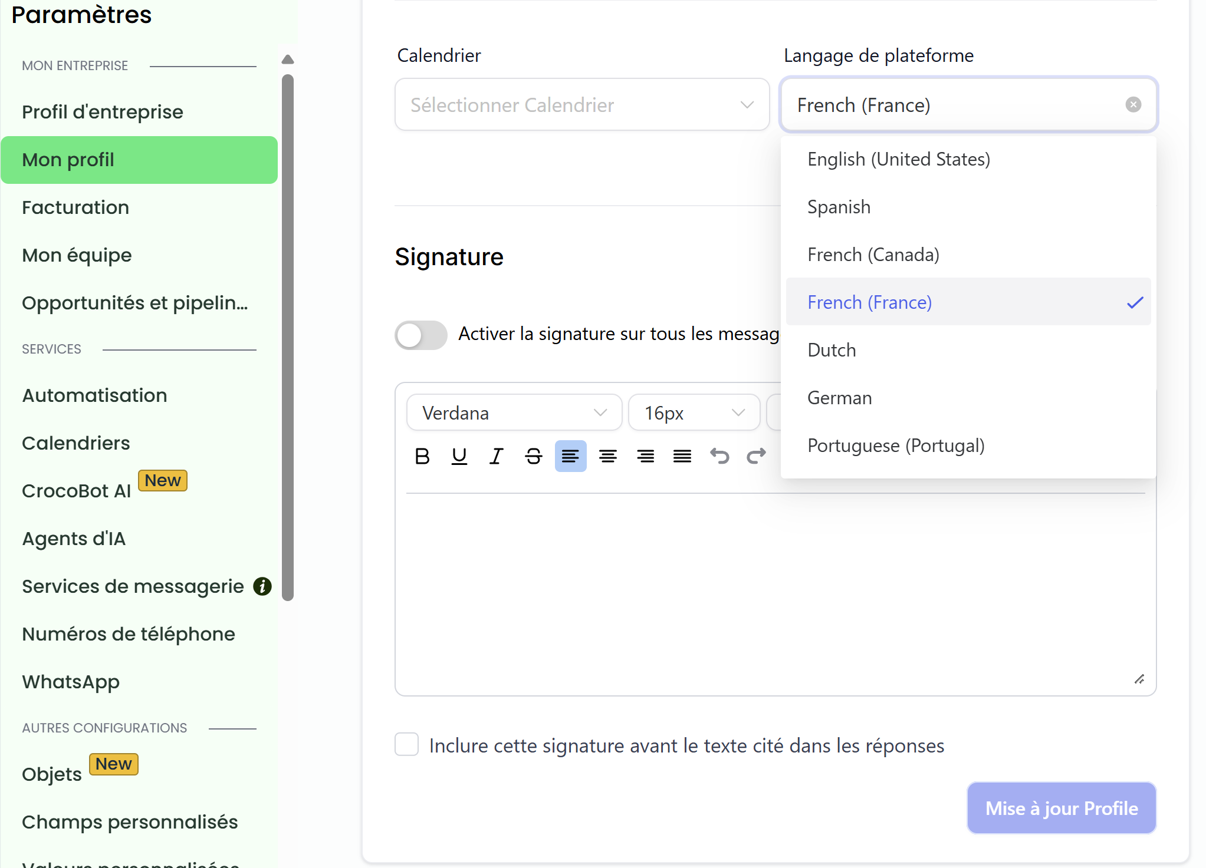Open Facturation in settings sidebar

pos(75,207)
